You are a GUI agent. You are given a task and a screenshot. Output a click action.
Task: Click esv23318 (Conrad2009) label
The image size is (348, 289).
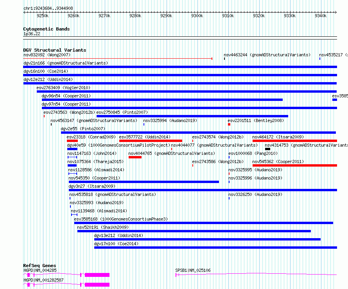click(91, 137)
